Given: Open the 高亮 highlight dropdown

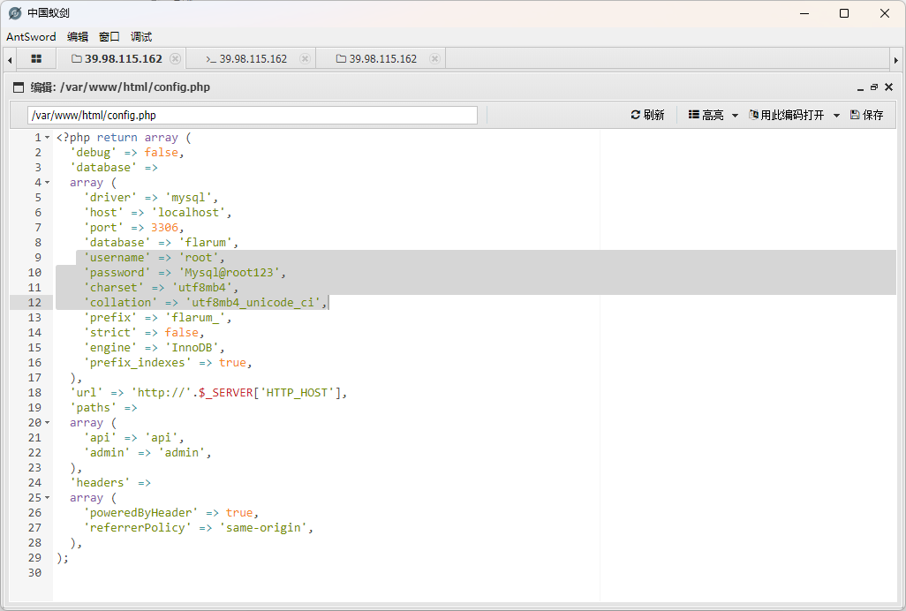Looking at the screenshot, I should click(x=713, y=115).
